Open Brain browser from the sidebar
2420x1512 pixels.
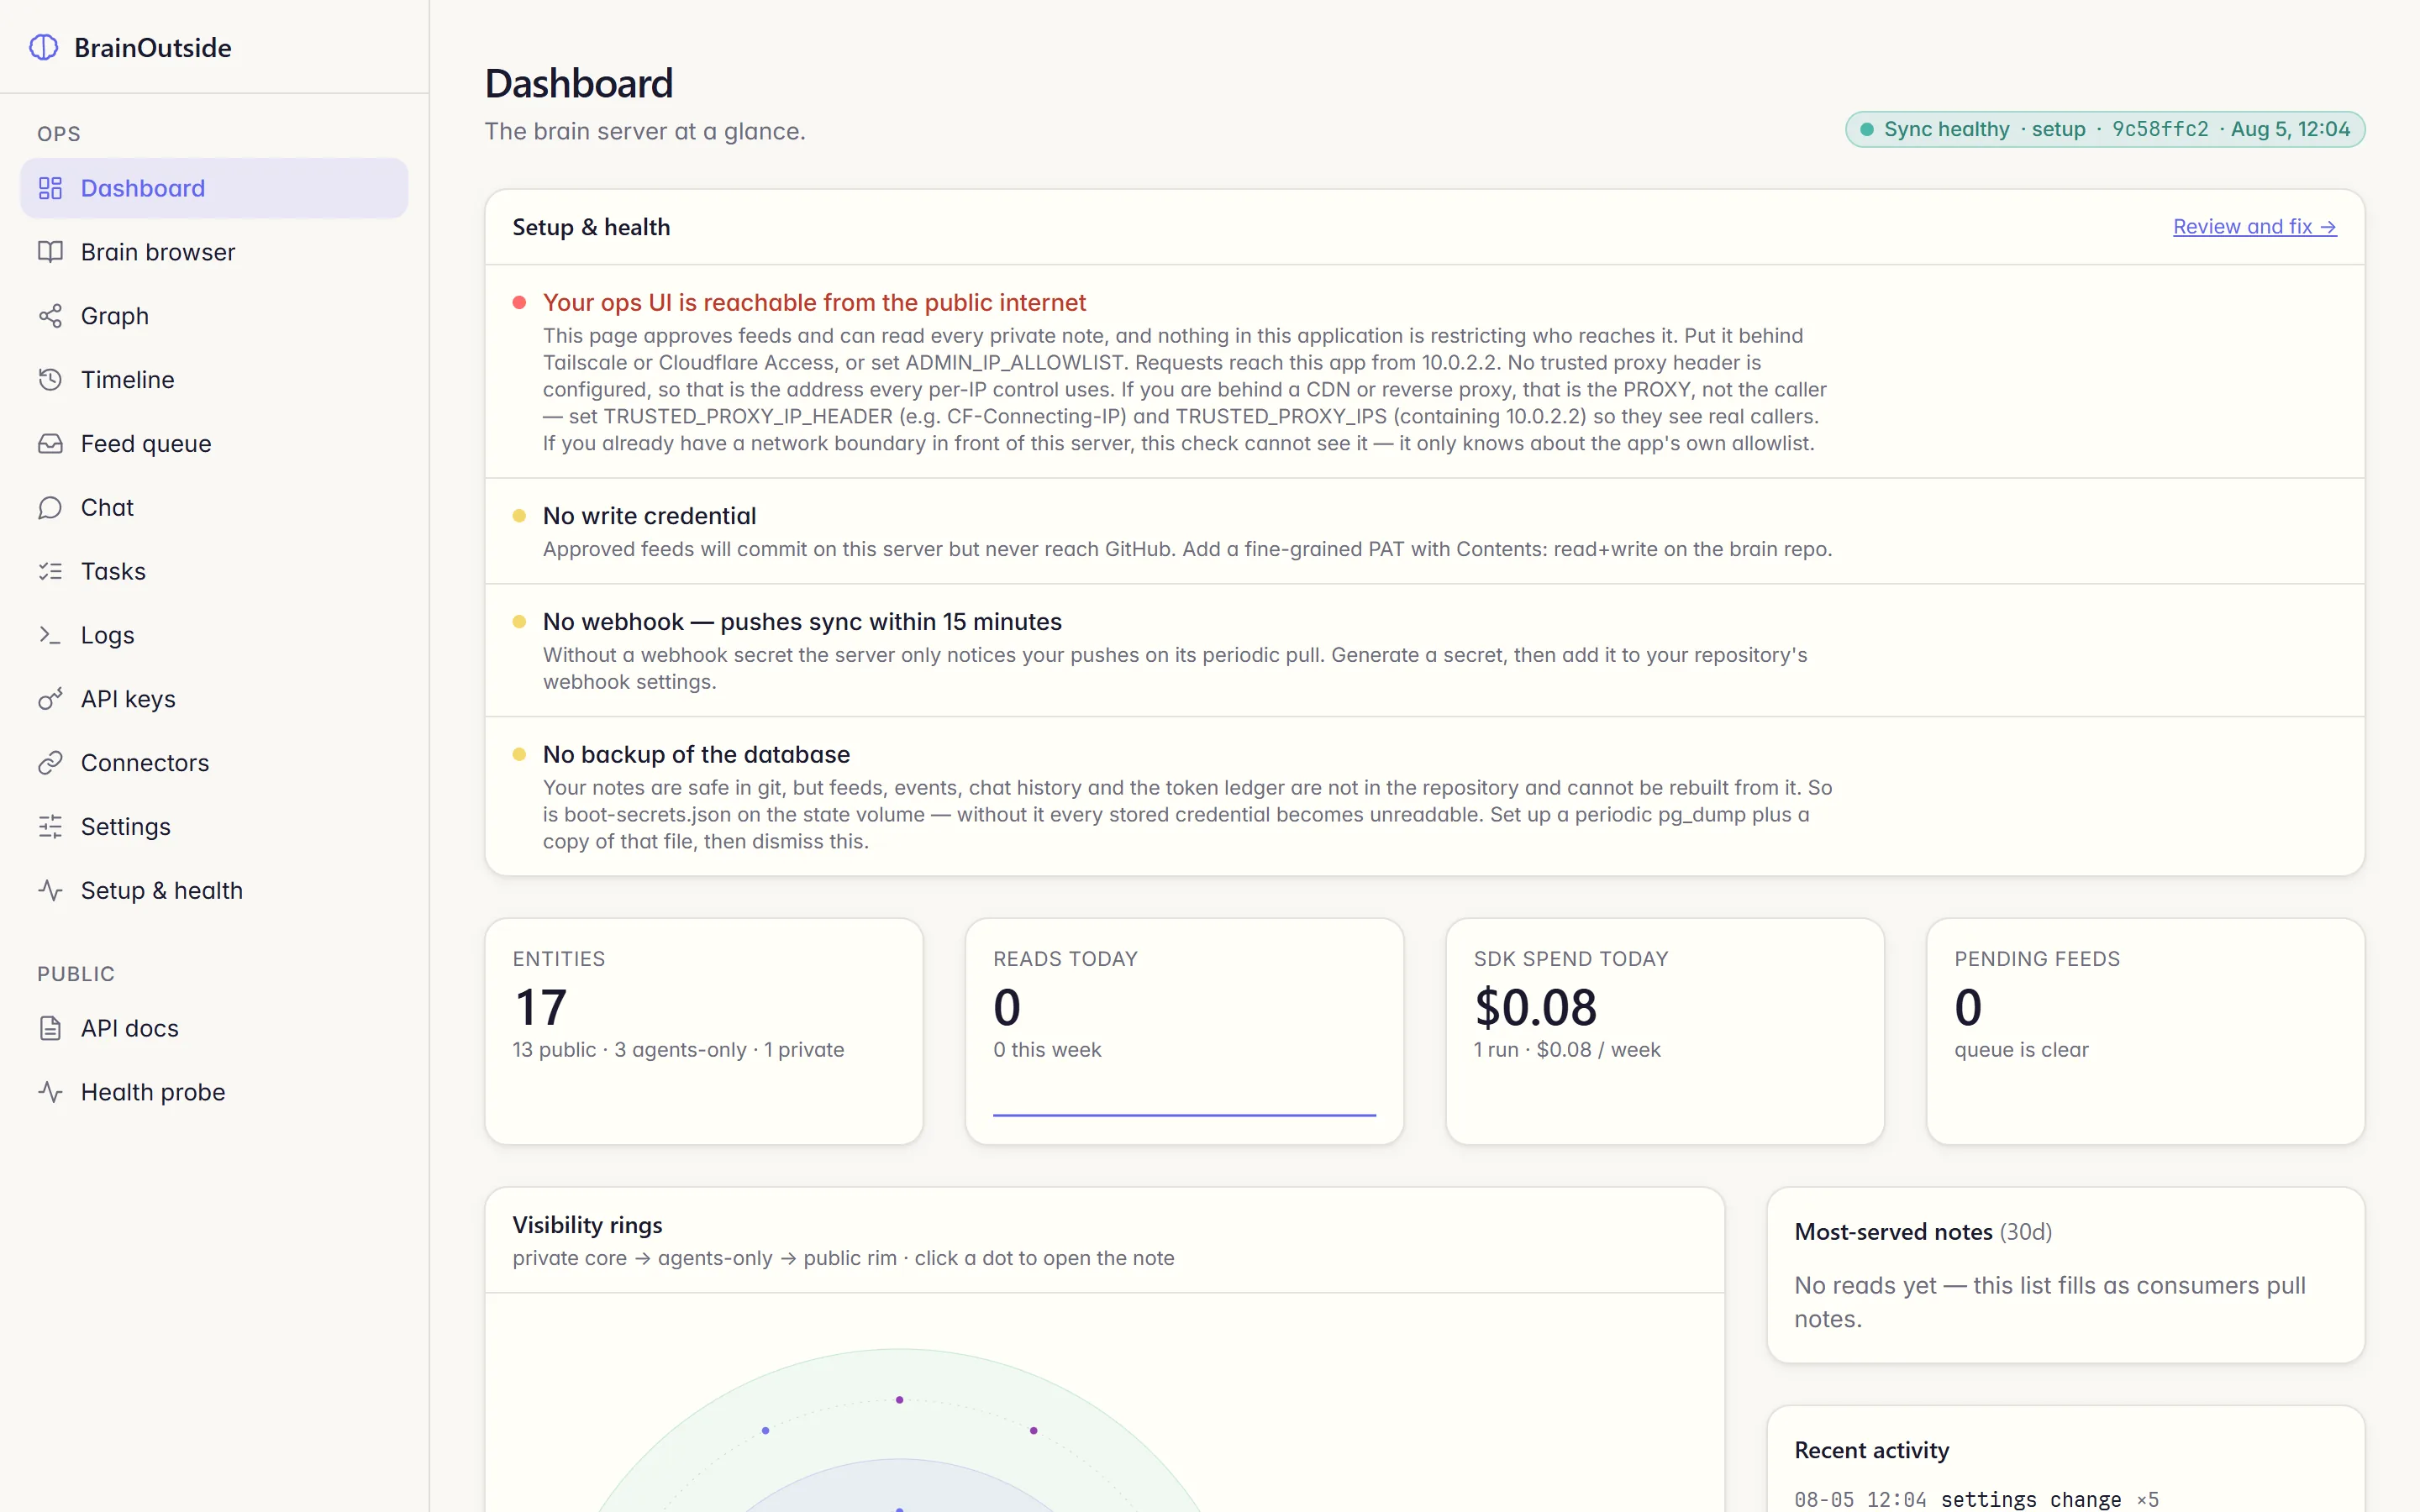(214, 252)
